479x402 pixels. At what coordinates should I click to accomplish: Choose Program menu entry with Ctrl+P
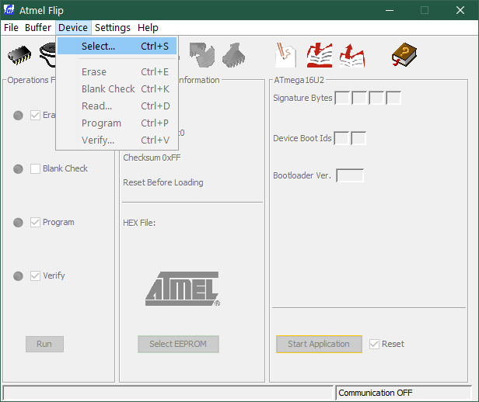(117, 123)
